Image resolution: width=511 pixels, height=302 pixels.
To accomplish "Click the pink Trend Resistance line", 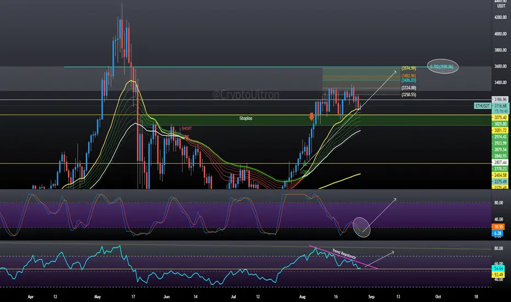I will pyautogui.click(x=343, y=257).
